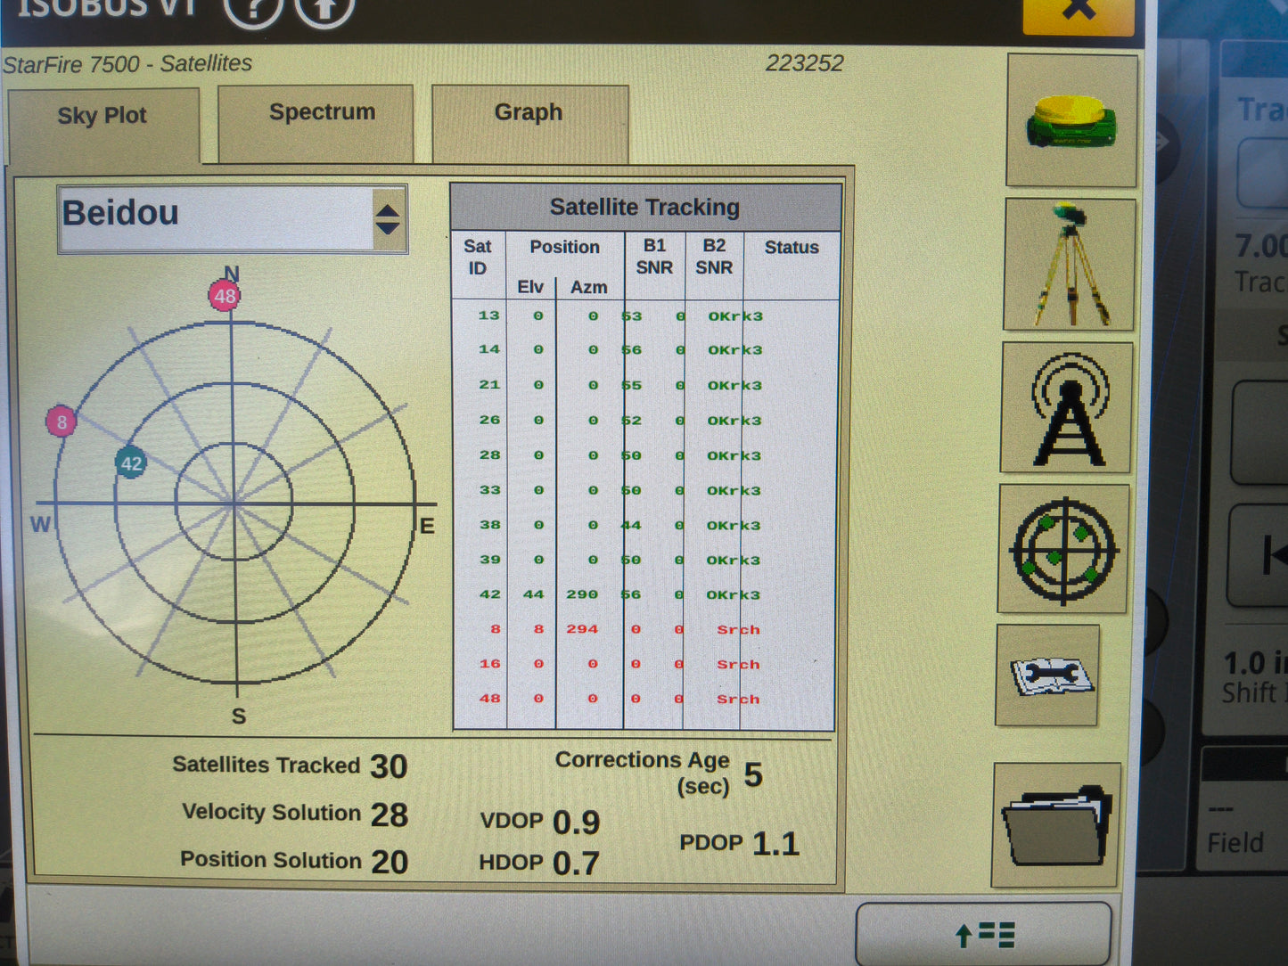1288x966 pixels.
Task: Open the StarFire receiver main page icon
Action: 1071,120
